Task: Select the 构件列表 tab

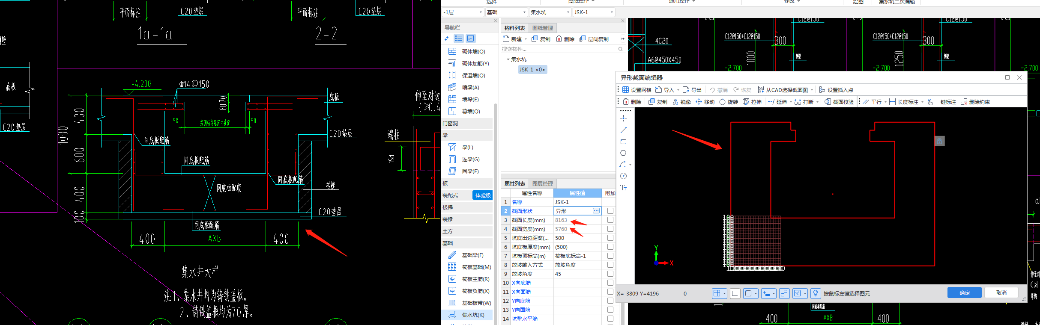Action: coord(515,28)
